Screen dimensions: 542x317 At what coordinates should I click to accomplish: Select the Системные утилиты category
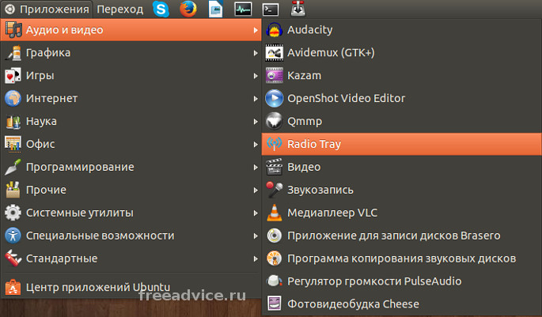click(x=131, y=213)
